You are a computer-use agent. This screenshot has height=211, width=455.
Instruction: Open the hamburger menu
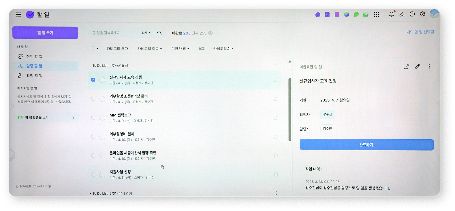18,15
